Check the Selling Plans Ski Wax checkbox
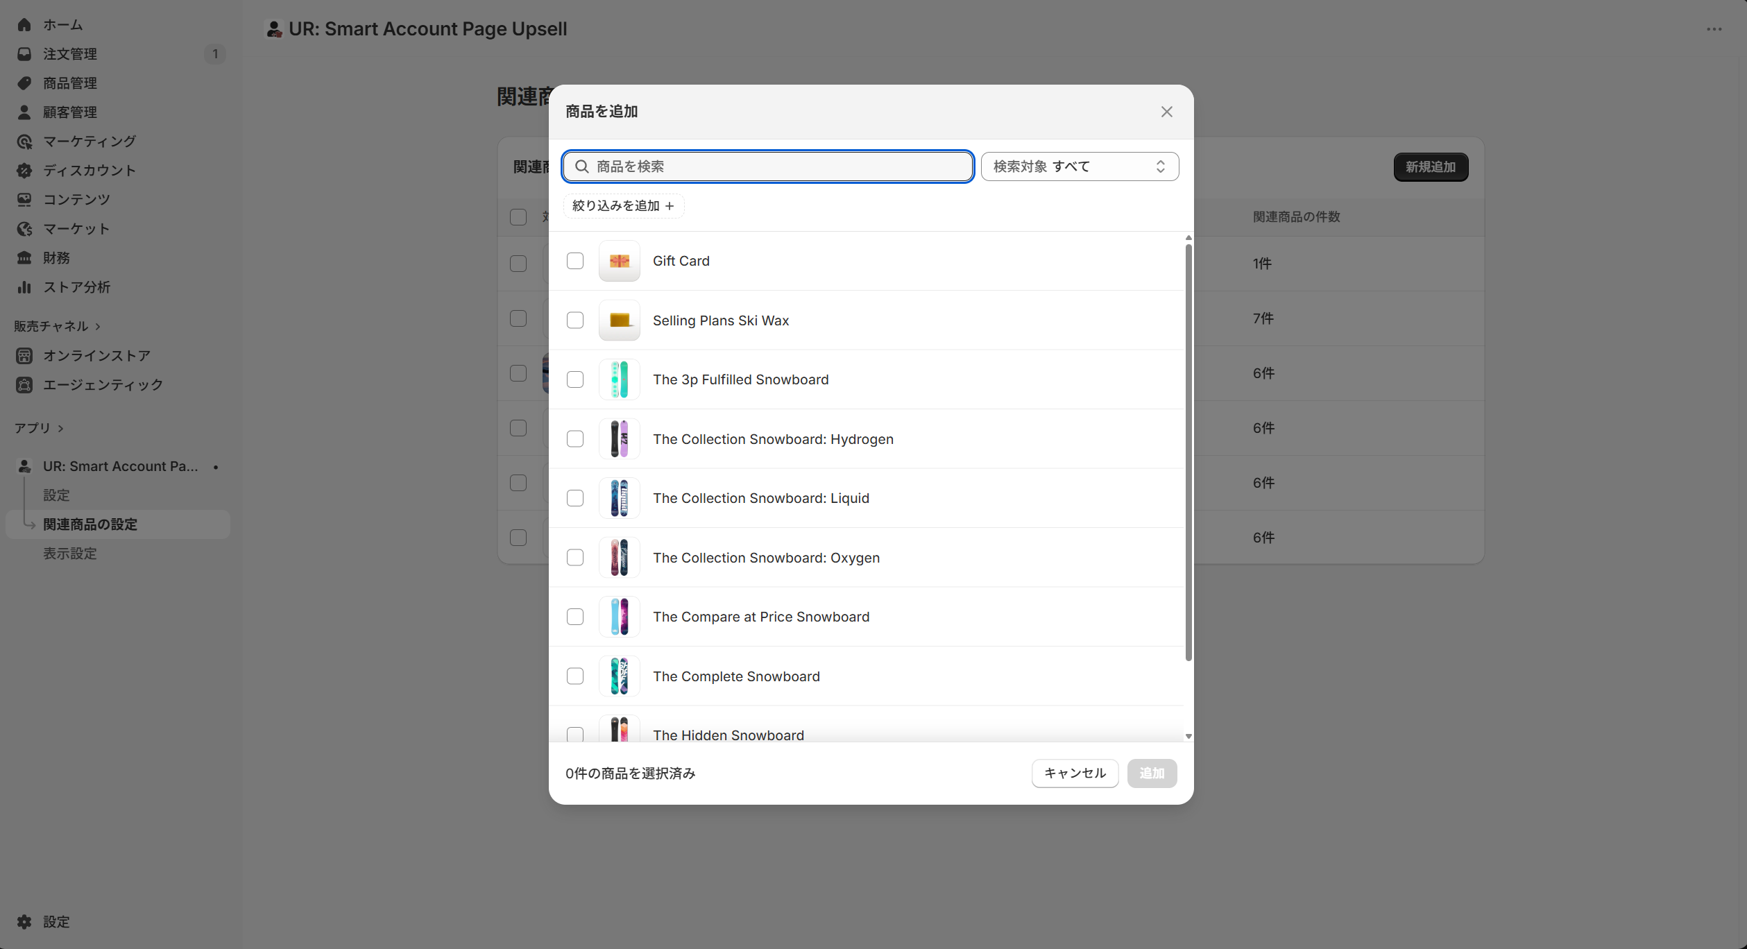 point(575,320)
